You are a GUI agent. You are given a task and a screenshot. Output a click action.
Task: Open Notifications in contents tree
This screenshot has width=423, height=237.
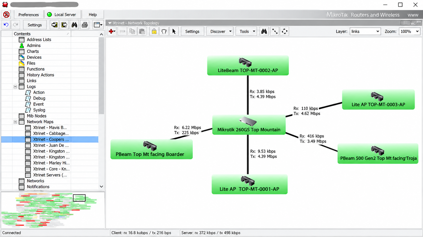(38, 187)
